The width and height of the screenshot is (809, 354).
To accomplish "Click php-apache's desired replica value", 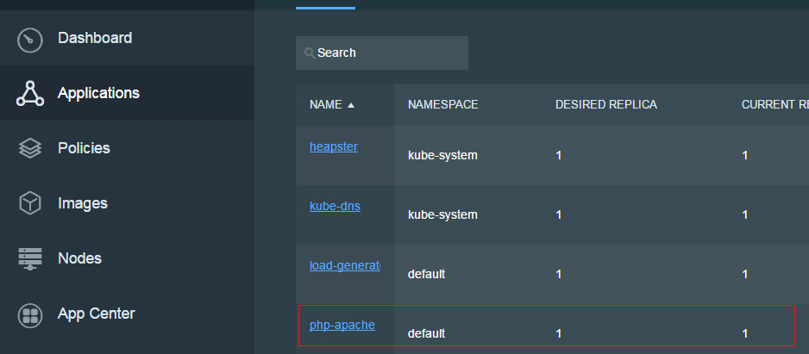I will pyautogui.click(x=559, y=334).
